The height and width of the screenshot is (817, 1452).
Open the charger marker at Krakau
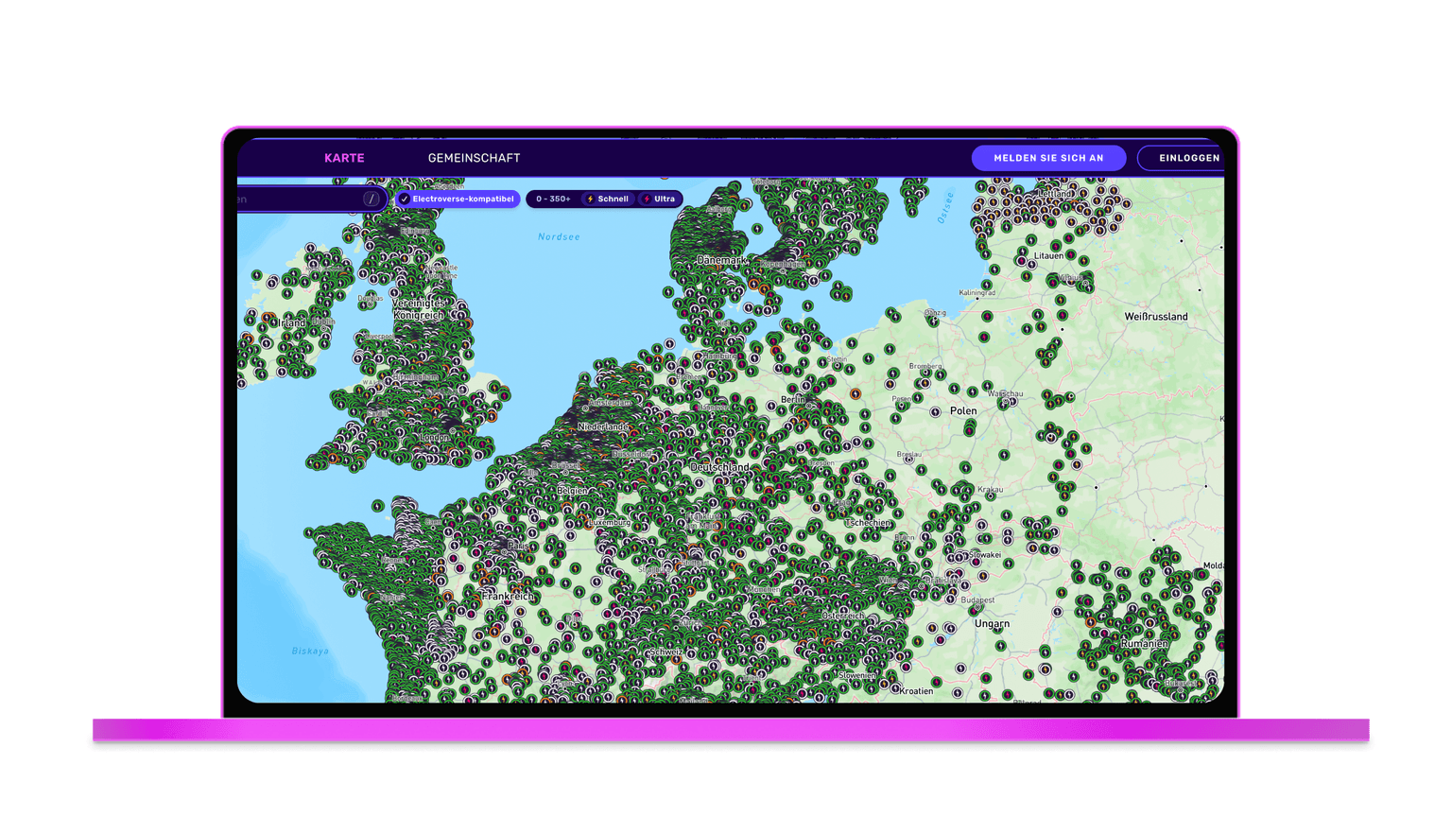pyautogui.click(x=990, y=496)
